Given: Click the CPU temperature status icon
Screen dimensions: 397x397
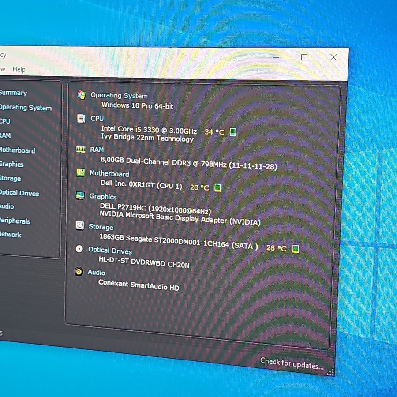Looking at the screenshot, I should tap(232, 132).
